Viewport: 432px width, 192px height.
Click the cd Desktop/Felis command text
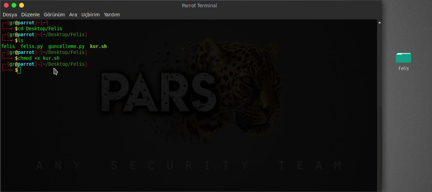tap(40, 29)
